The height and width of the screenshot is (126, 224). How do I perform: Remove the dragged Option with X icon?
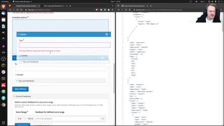pos(107,34)
